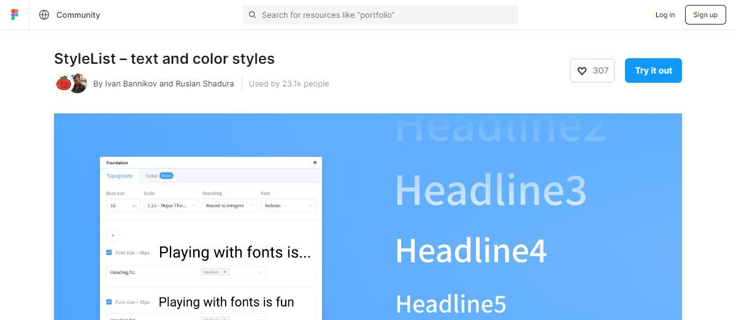Viewport: 736px width, 320px height.
Task: Click the Headline5 sample text
Action: 451,304
